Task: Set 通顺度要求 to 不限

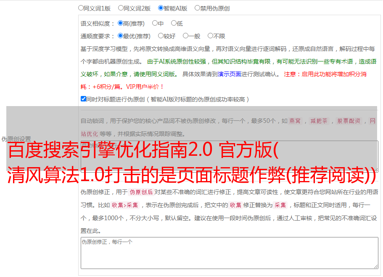Action: [210, 36]
